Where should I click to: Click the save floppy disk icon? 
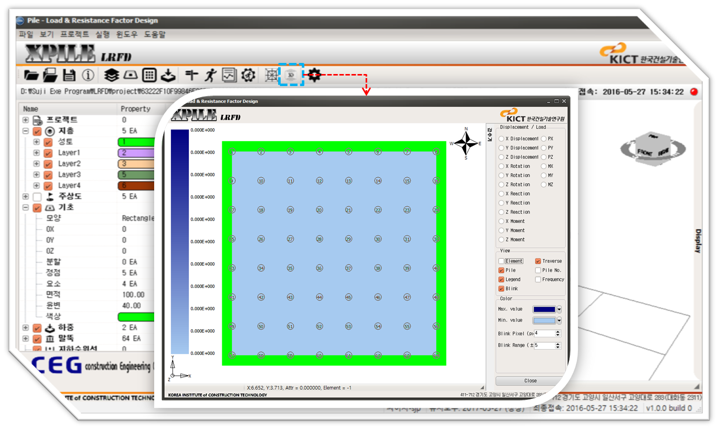point(69,76)
